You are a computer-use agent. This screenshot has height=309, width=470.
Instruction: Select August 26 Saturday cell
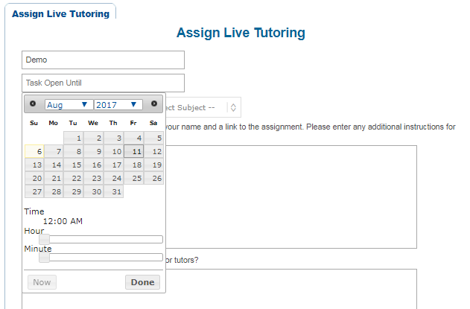(154, 178)
